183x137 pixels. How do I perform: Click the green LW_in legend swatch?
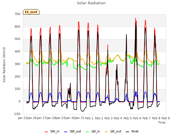pyautogui.click(x=87, y=132)
